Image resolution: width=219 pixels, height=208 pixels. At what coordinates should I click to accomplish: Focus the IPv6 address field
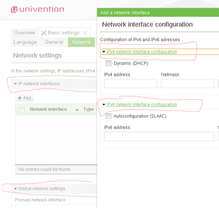pos(159,137)
